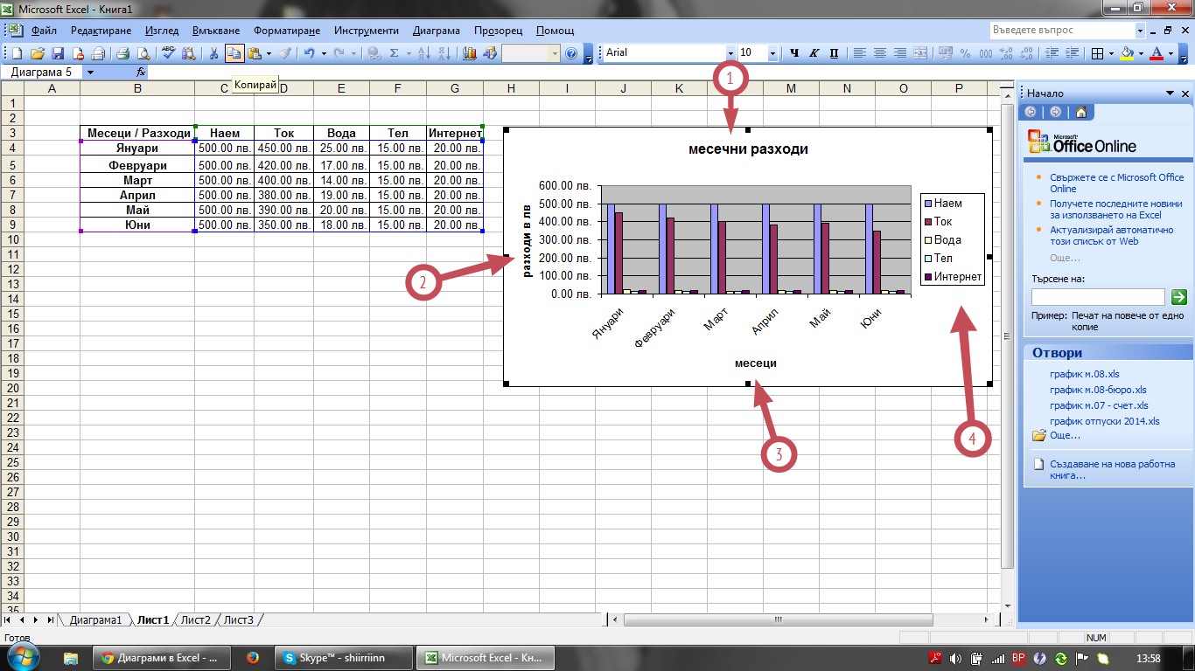The height and width of the screenshot is (671, 1195).
Task: Select cell Януари in the table
Action: (x=137, y=149)
